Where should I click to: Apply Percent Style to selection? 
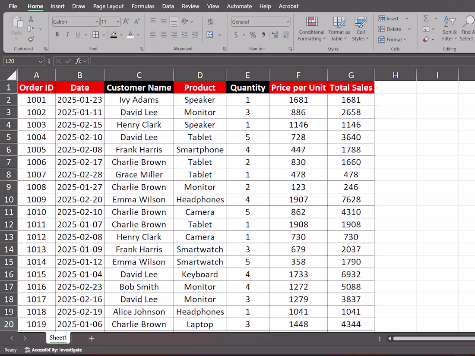tap(253, 35)
